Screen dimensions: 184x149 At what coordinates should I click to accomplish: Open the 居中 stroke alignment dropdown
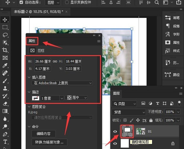click(x=77, y=98)
